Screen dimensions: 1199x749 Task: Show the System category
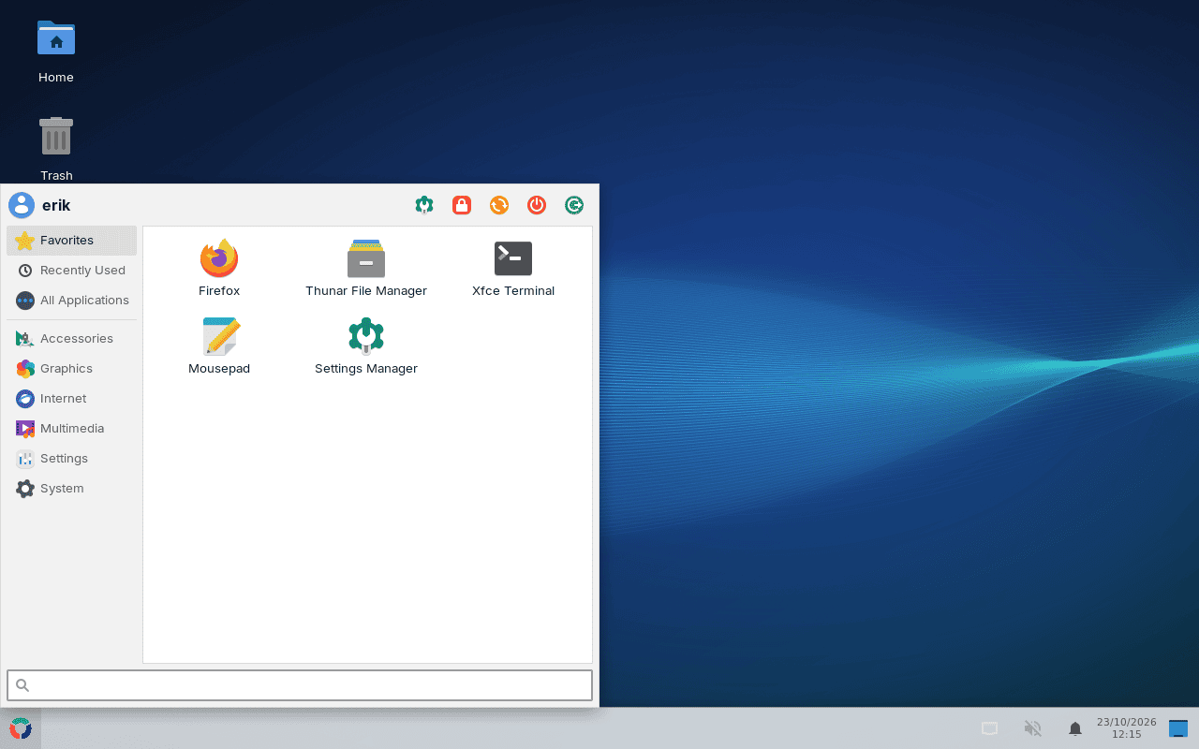click(x=71, y=489)
